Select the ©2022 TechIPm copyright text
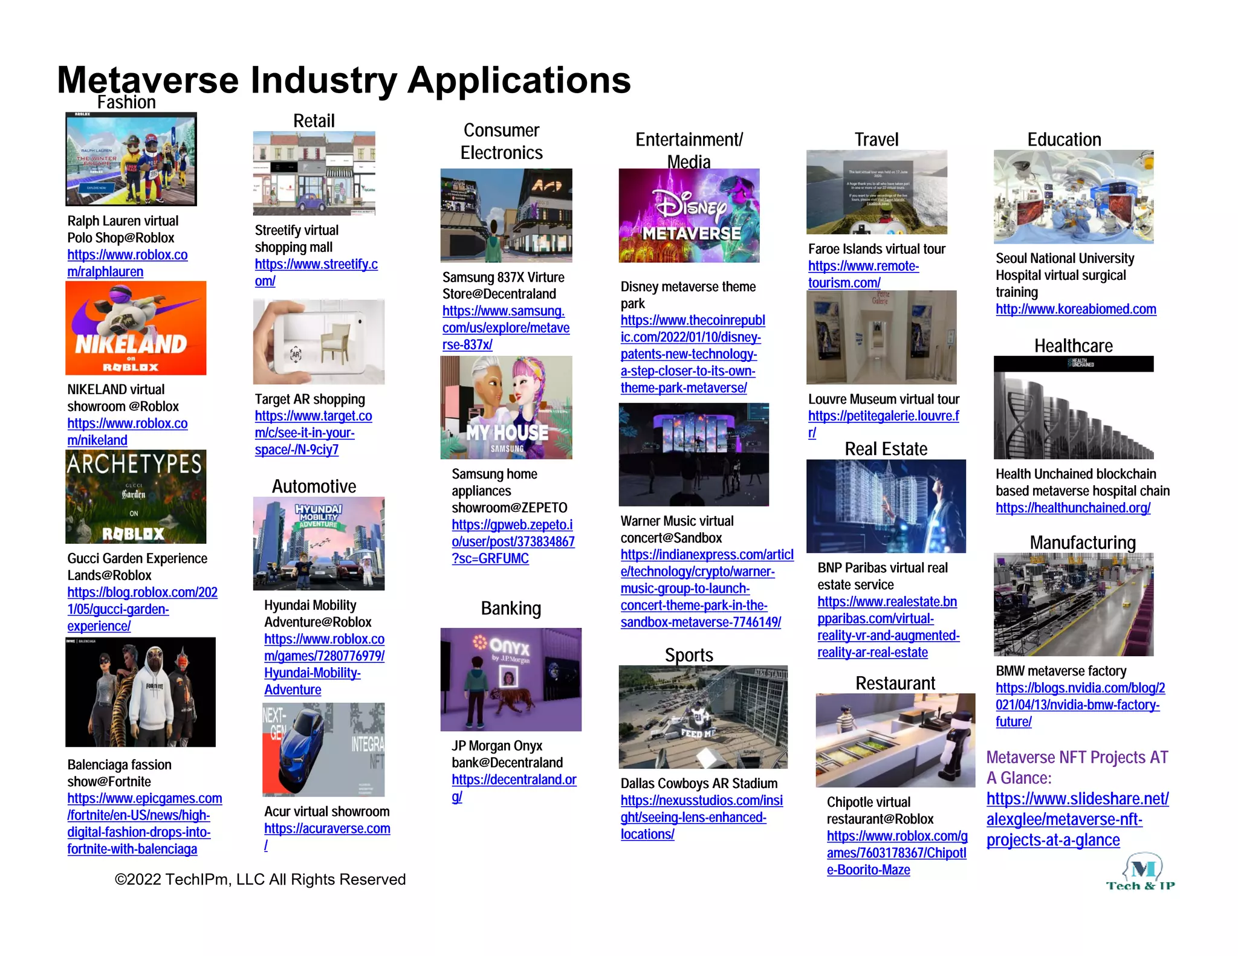 click(x=260, y=879)
